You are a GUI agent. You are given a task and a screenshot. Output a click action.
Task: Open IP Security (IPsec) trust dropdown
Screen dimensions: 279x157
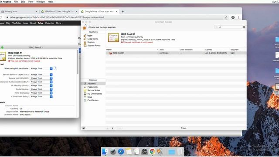pyautogui.click(x=41, y=85)
